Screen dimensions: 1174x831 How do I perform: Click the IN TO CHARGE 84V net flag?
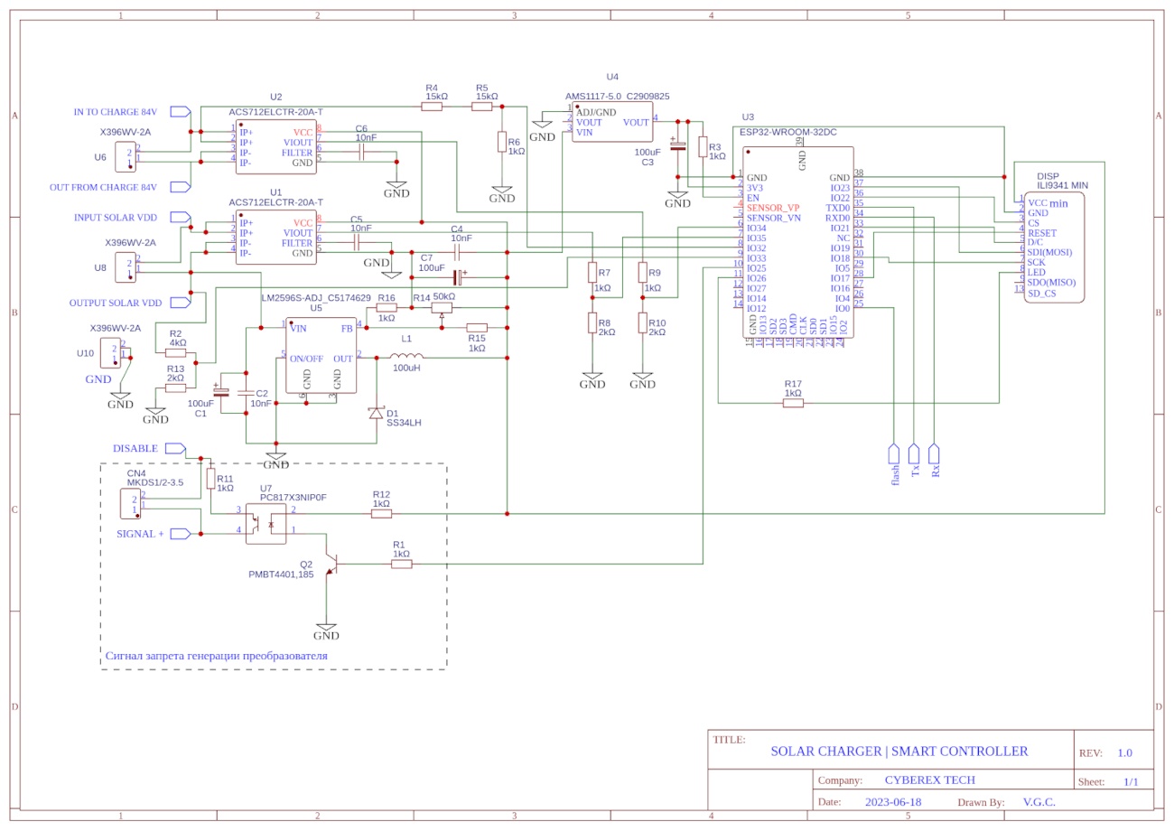[181, 112]
